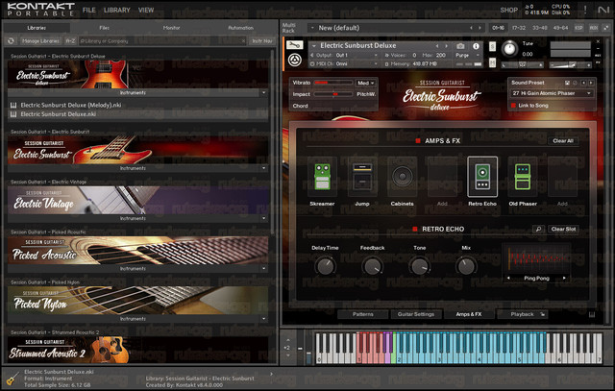Open the Patterns tab
615x391 pixels.
point(363,314)
